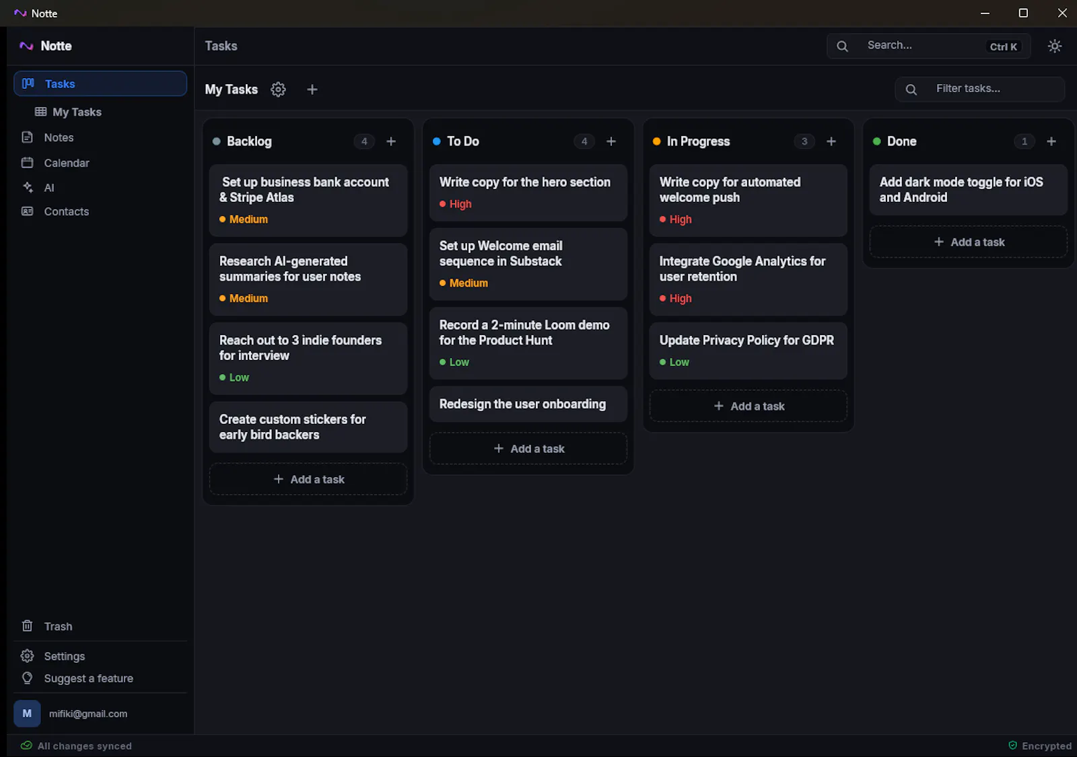
Task: Open card Set up business bank account & Stripe Atlas
Action: click(x=308, y=201)
